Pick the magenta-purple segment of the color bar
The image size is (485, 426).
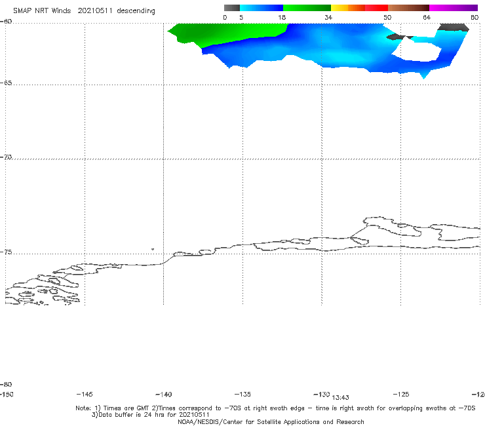coord(454,8)
